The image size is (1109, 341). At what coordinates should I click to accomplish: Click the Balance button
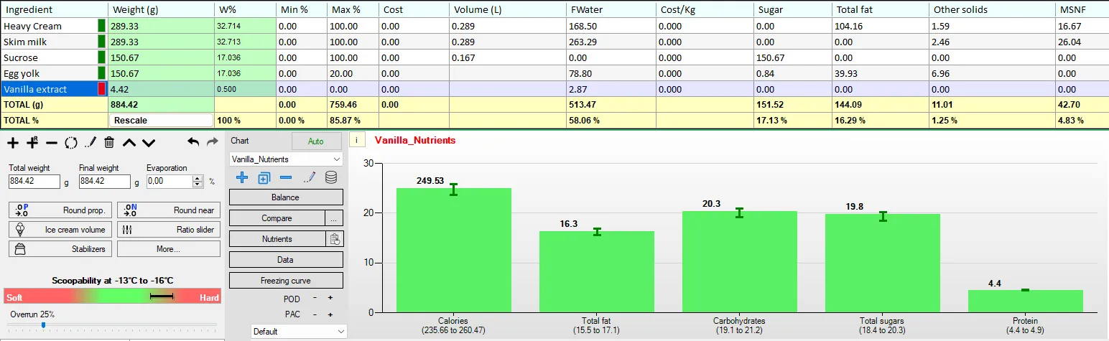click(x=286, y=197)
